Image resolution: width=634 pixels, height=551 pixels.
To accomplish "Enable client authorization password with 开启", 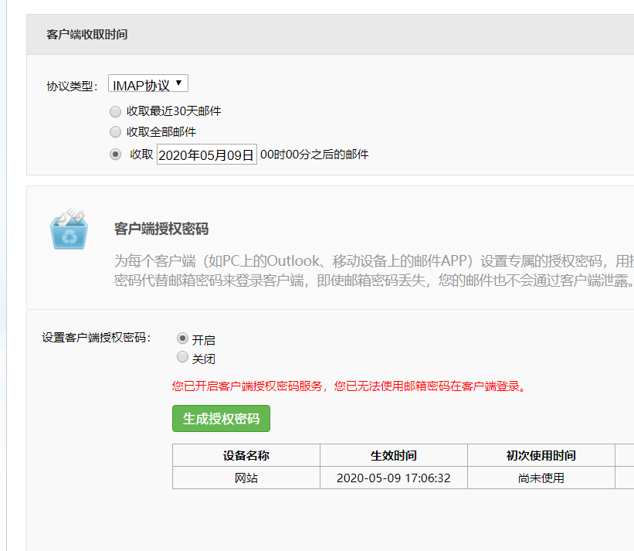I will [183, 338].
